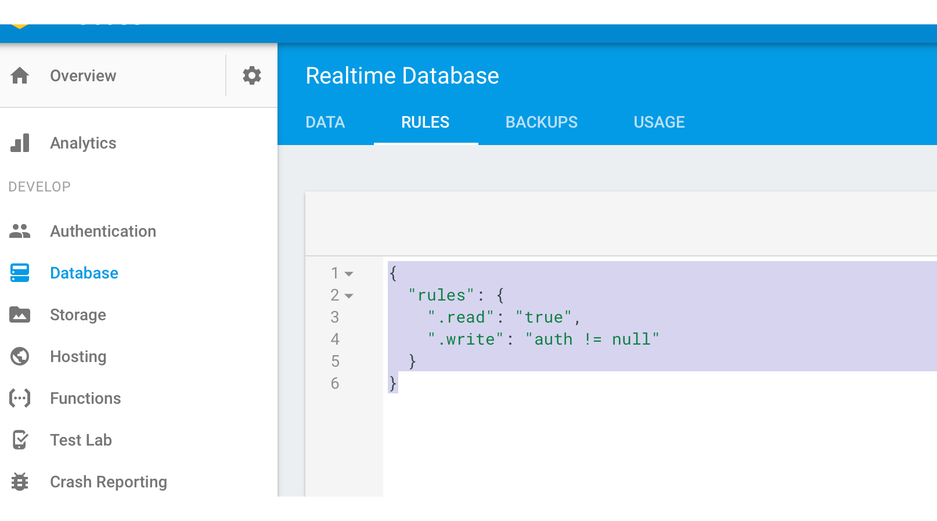
Task: Click the Analytics bar chart icon
Action: 20,143
